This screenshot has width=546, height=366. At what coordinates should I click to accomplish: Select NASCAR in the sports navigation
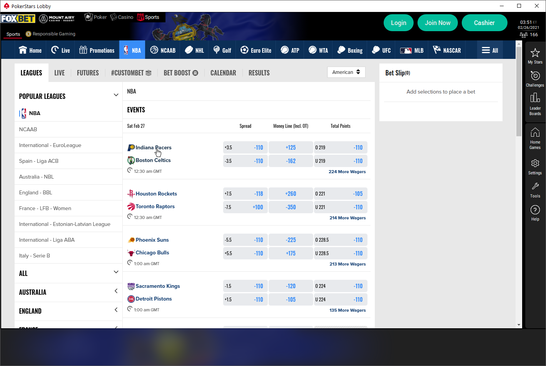(x=447, y=50)
